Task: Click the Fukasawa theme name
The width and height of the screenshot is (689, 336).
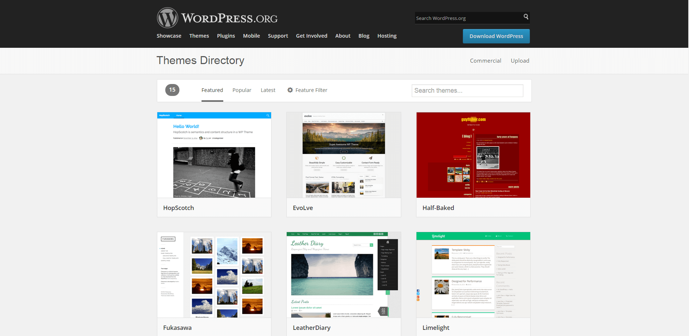Action: pos(177,328)
